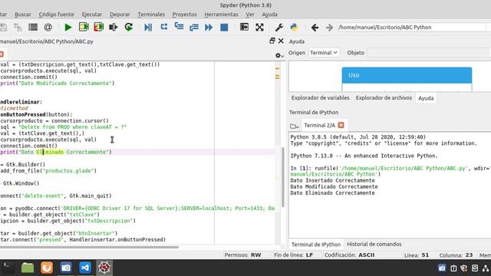
Task: Maximize current pane icon
Action: [244, 27]
